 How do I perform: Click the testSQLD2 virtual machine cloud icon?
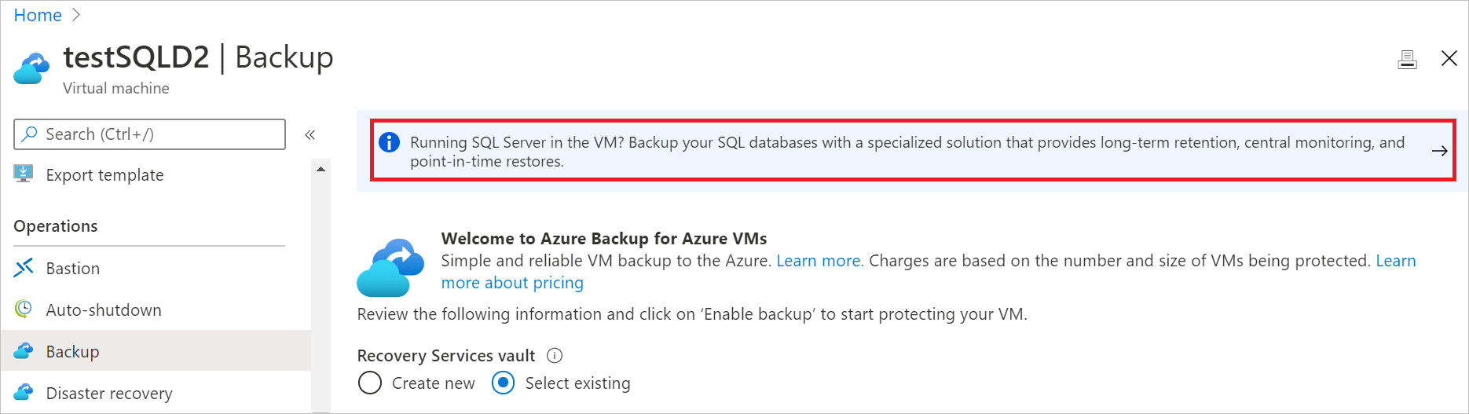(32, 68)
